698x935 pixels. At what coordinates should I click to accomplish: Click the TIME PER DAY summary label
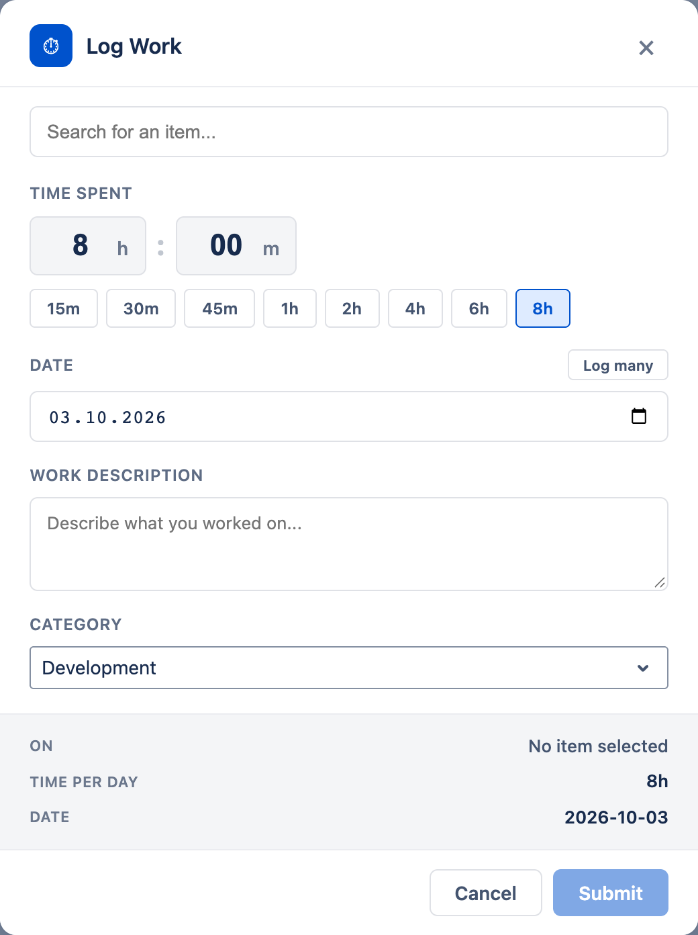tap(84, 782)
